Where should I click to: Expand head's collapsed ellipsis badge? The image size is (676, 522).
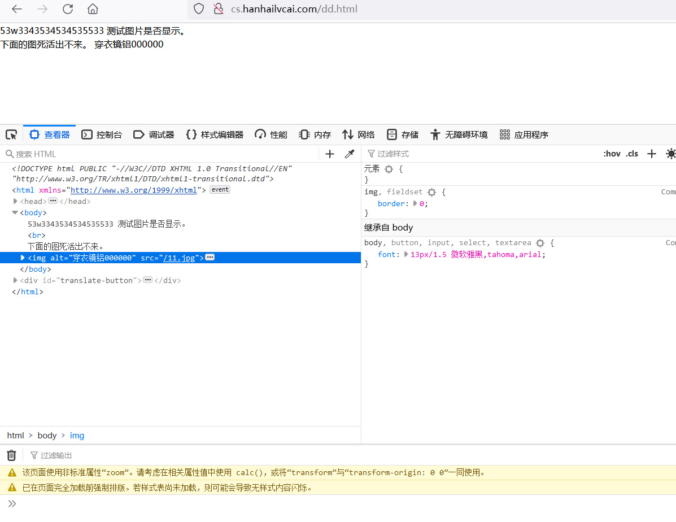(53, 201)
